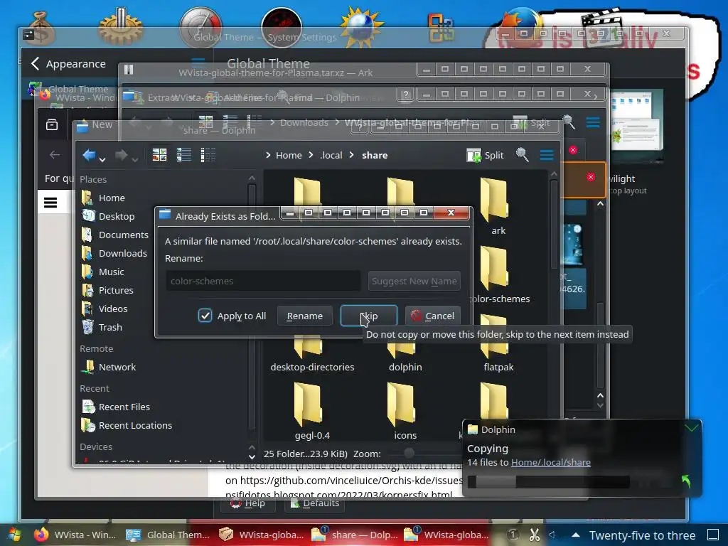Open Videos in Places panel
The width and height of the screenshot is (728, 546).
point(113,309)
